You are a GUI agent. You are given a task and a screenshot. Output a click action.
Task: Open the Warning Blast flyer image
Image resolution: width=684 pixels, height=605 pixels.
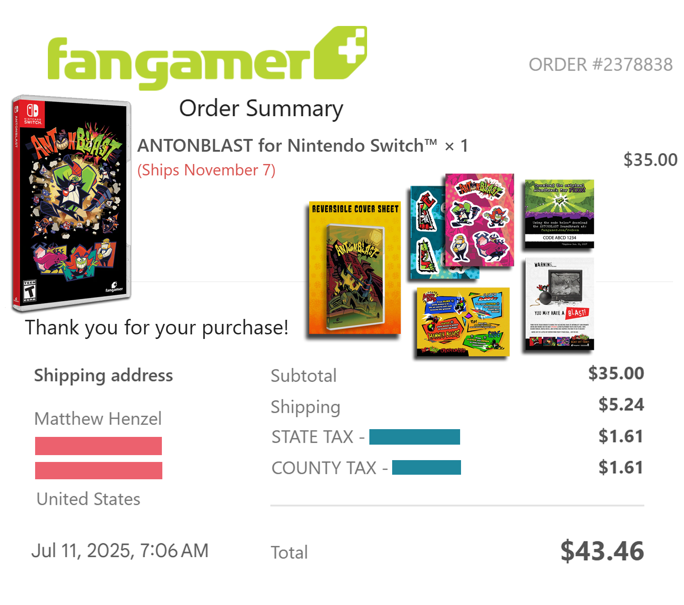click(560, 304)
